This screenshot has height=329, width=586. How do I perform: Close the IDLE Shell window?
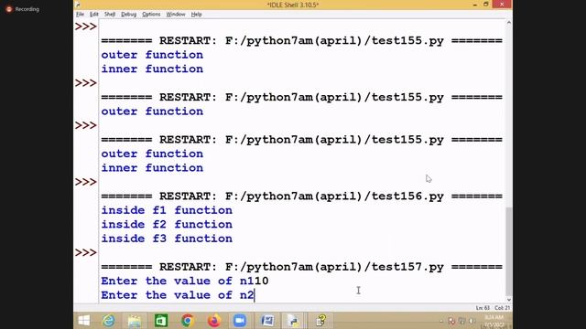502,4
